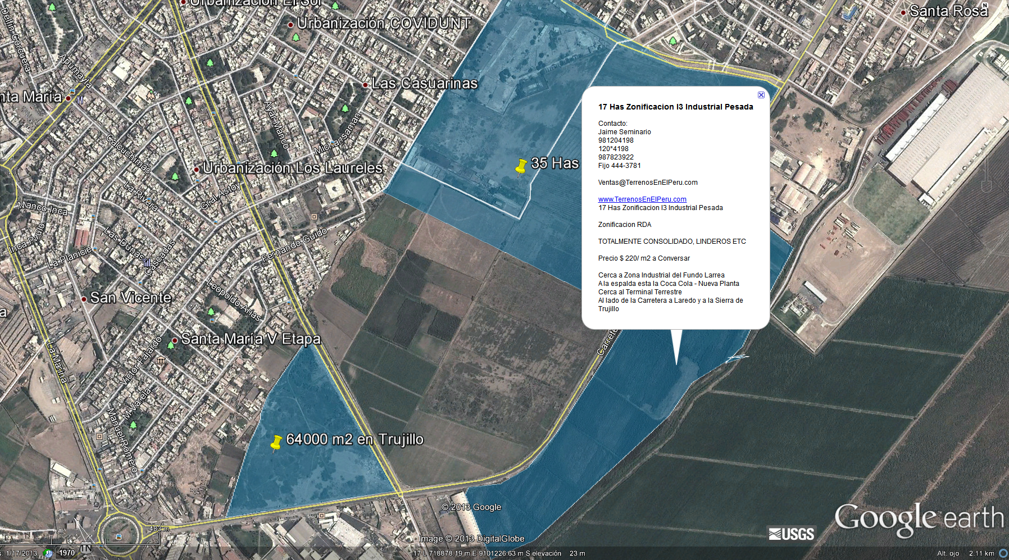Click the Santa María V Etapa label
Viewport: 1009px width, 560px height.
coord(251,339)
